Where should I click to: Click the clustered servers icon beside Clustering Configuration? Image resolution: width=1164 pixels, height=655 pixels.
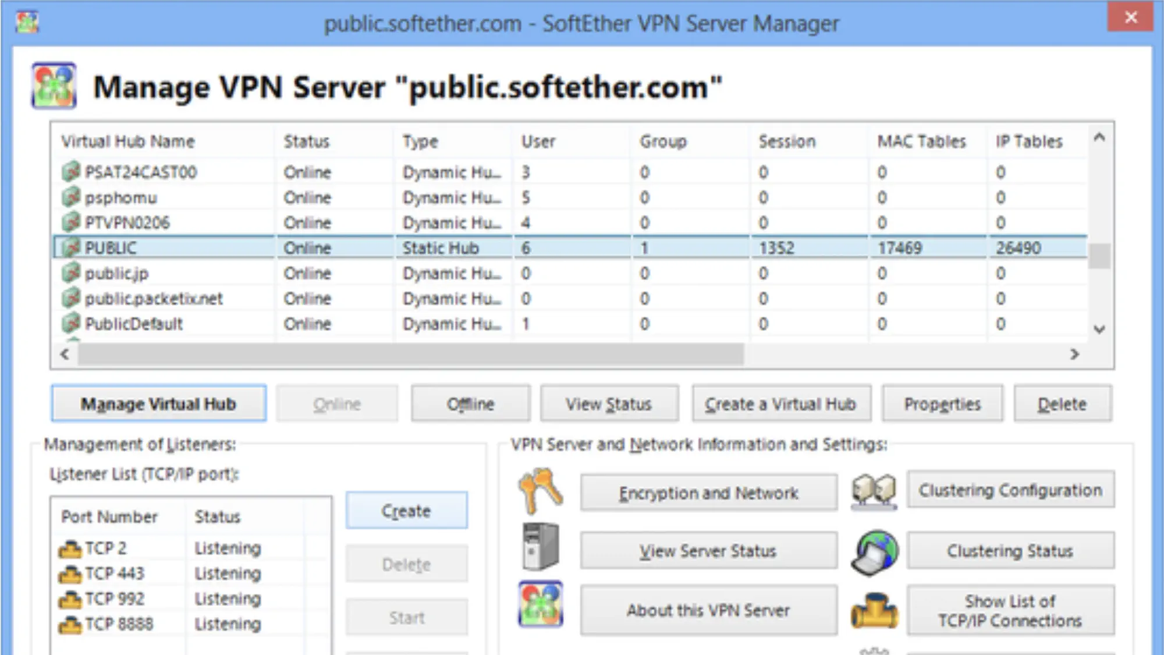coord(874,491)
